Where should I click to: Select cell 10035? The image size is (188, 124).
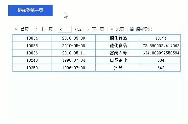[32, 46]
